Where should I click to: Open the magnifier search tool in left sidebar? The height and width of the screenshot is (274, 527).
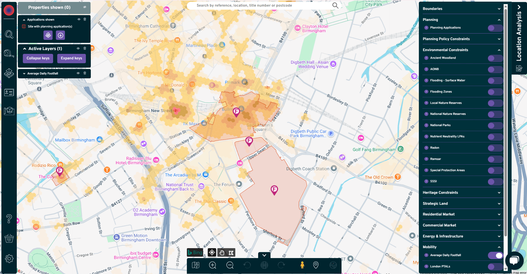pyautogui.click(x=9, y=34)
